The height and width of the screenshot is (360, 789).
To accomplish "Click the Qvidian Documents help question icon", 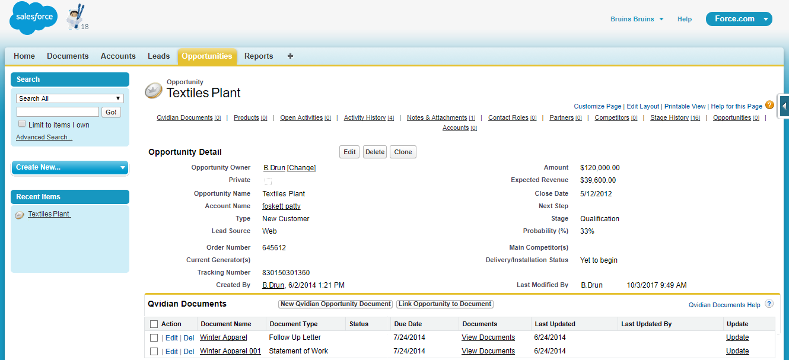I will click(769, 304).
